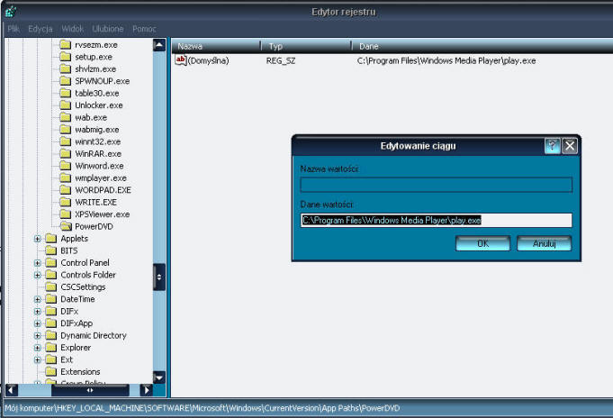Click the help question mark in dialog
This screenshot has height=418, width=613.
tap(553, 146)
